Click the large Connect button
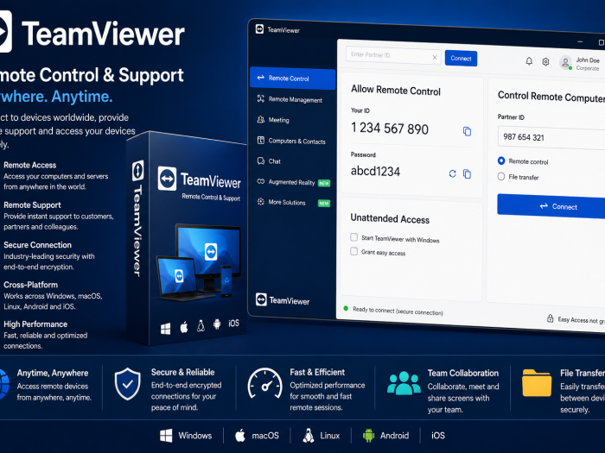Screen dimensions: 605x453 click(x=551, y=206)
